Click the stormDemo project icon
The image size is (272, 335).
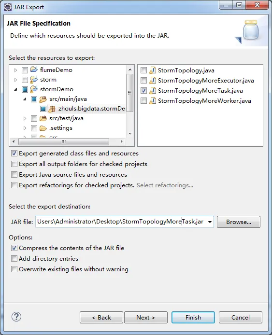coord(34,89)
